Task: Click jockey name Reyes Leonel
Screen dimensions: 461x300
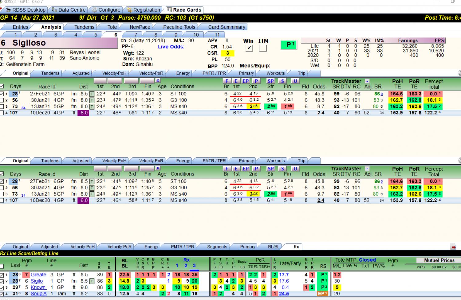Action: pyautogui.click(x=85, y=52)
